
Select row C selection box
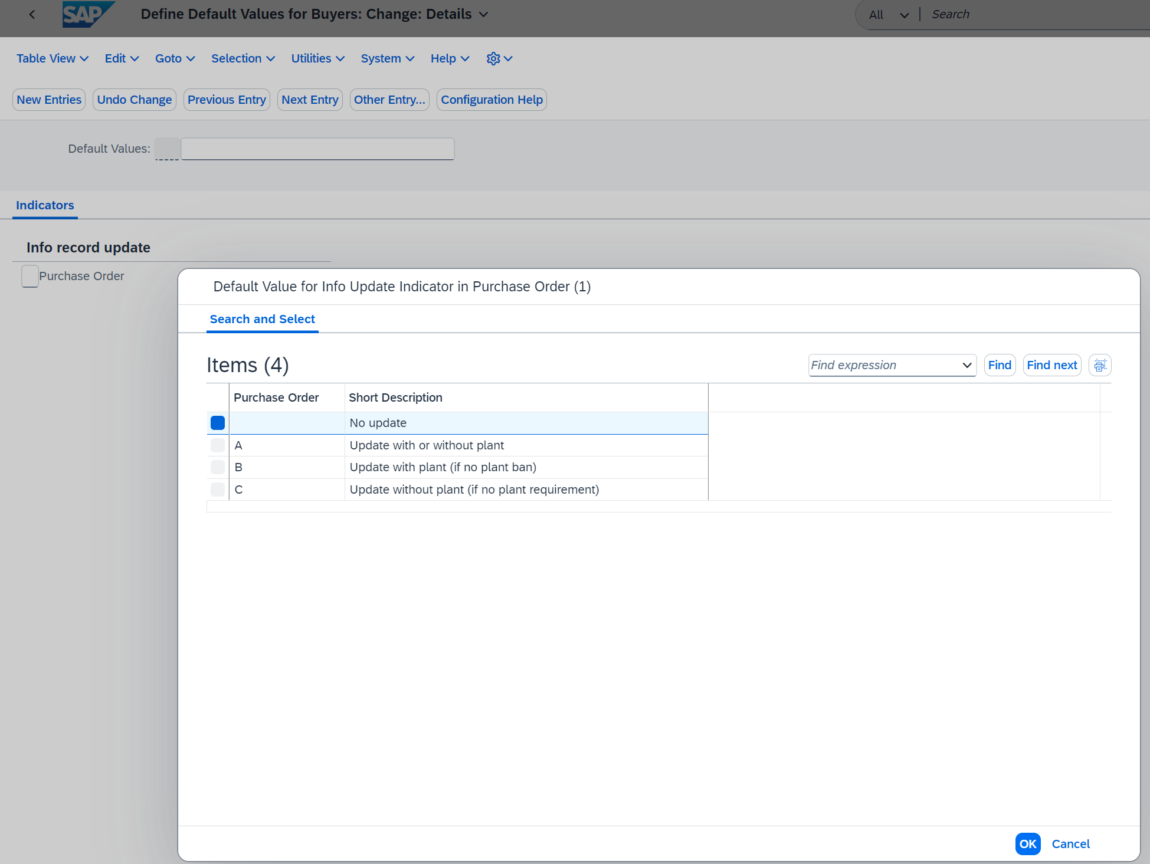pyautogui.click(x=218, y=490)
